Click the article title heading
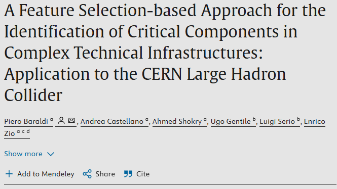 (x=165, y=53)
